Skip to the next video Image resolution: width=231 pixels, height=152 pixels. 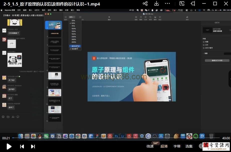(33, 147)
